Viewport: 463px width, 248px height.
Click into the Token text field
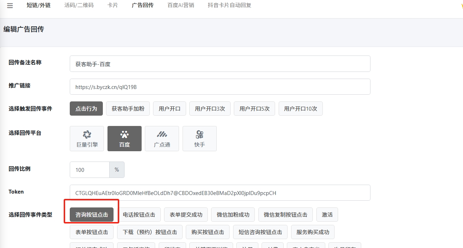pyautogui.click(x=220, y=193)
